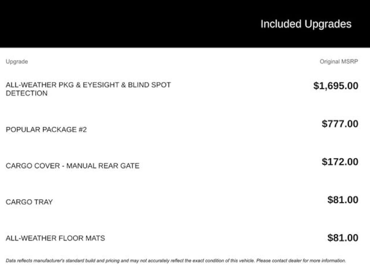Click the $81.00 price for Cargo Tray

click(343, 200)
